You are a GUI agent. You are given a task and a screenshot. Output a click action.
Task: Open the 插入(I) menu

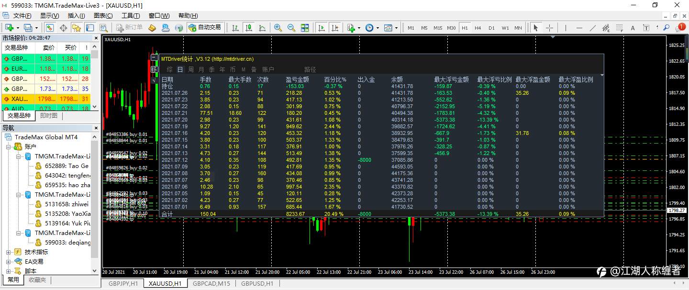point(76,16)
